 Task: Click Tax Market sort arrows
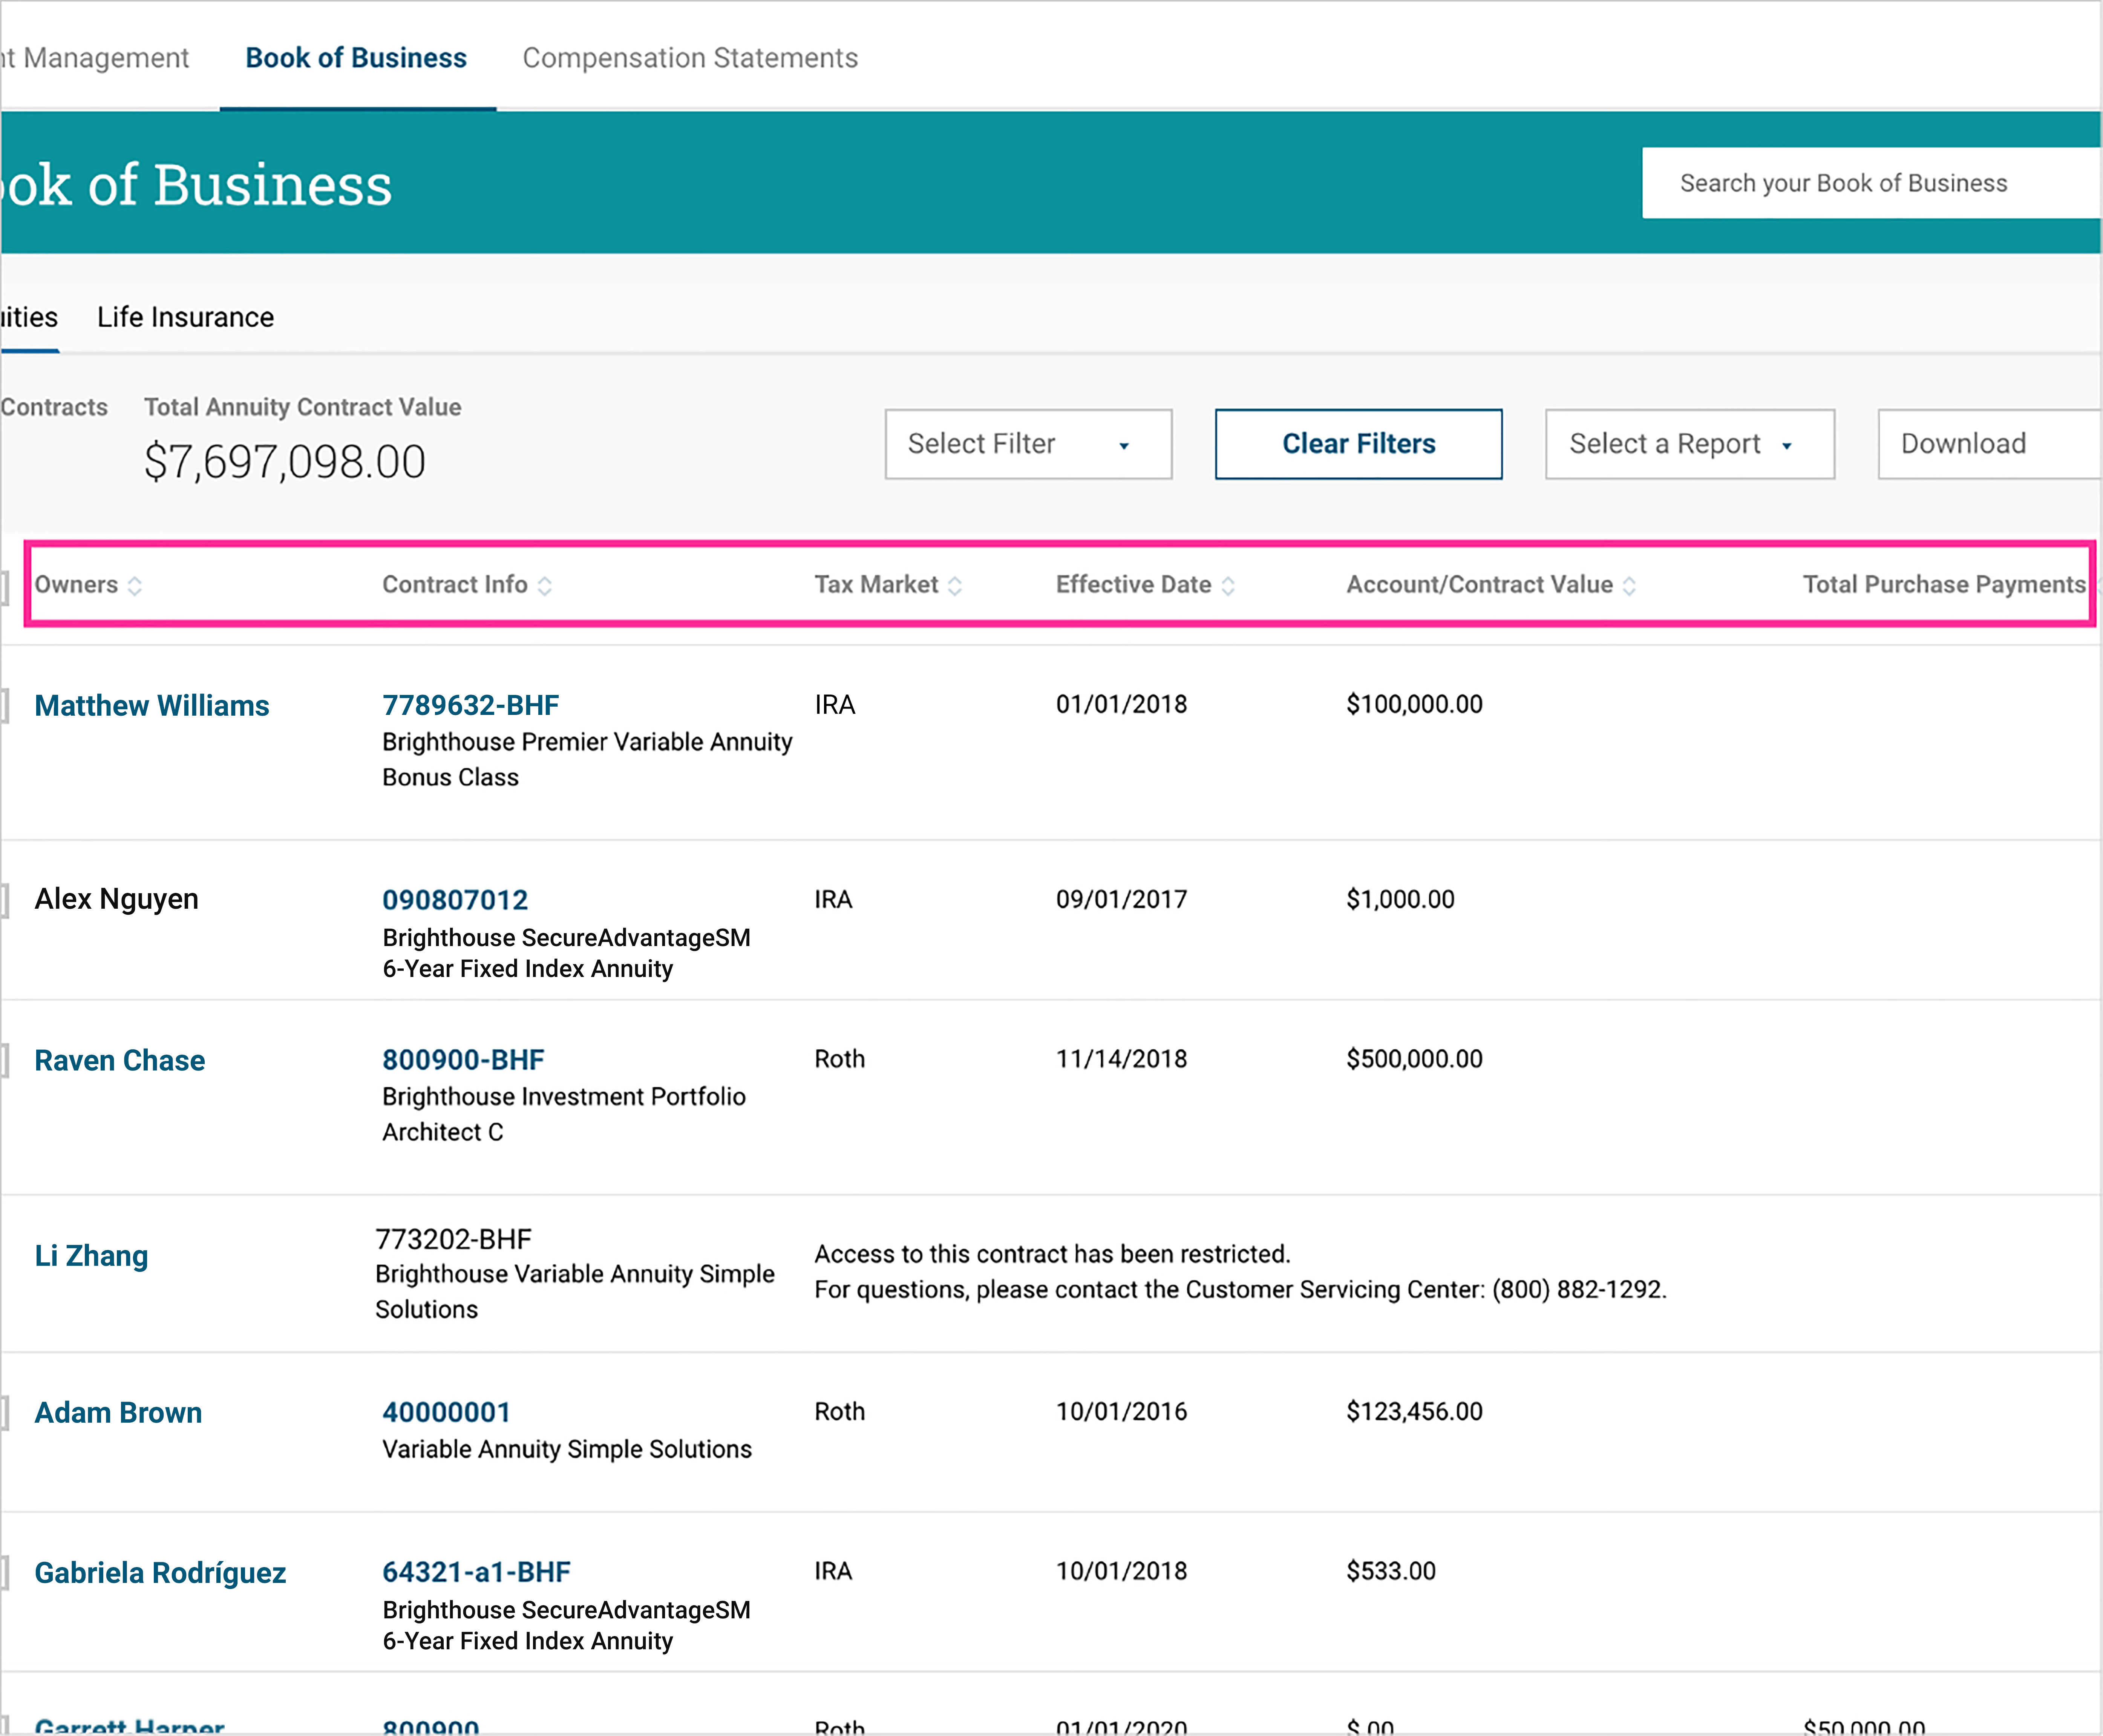tap(954, 586)
